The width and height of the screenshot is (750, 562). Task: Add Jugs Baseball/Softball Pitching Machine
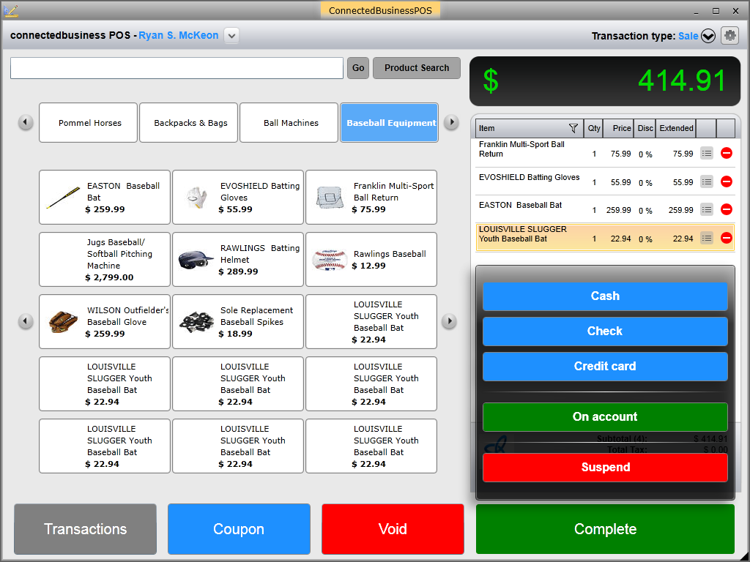tap(105, 260)
